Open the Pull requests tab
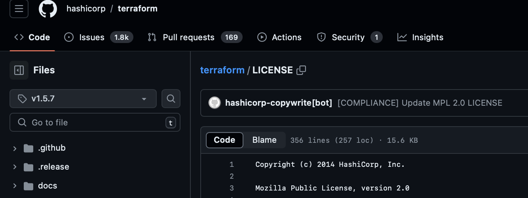The width and height of the screenshot is (528, 198). click(195, 37)
